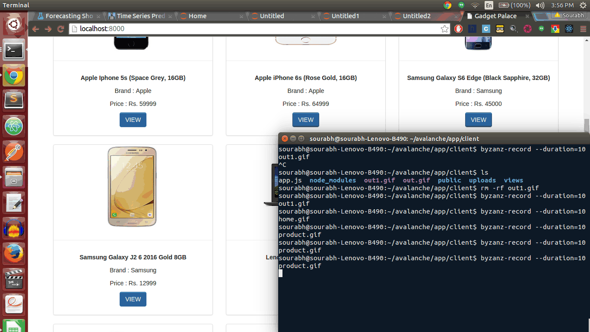This screenshot has height=332, width=590.
Task: Open the Ubuntu Dash from the launcher
Action: tap(14, 25)
